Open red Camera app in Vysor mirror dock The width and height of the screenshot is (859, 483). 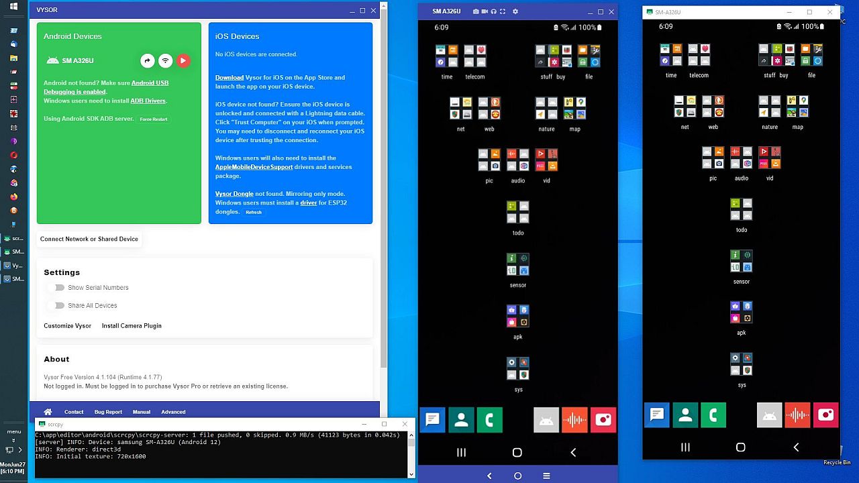(603, 420)
